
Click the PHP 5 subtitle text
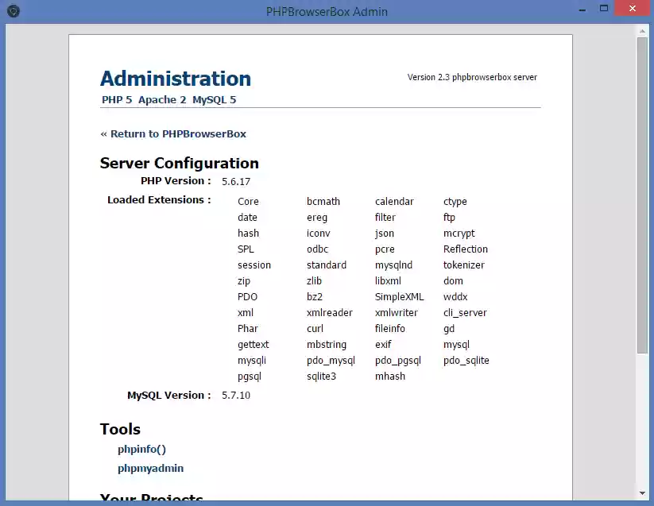click(117, 100)
